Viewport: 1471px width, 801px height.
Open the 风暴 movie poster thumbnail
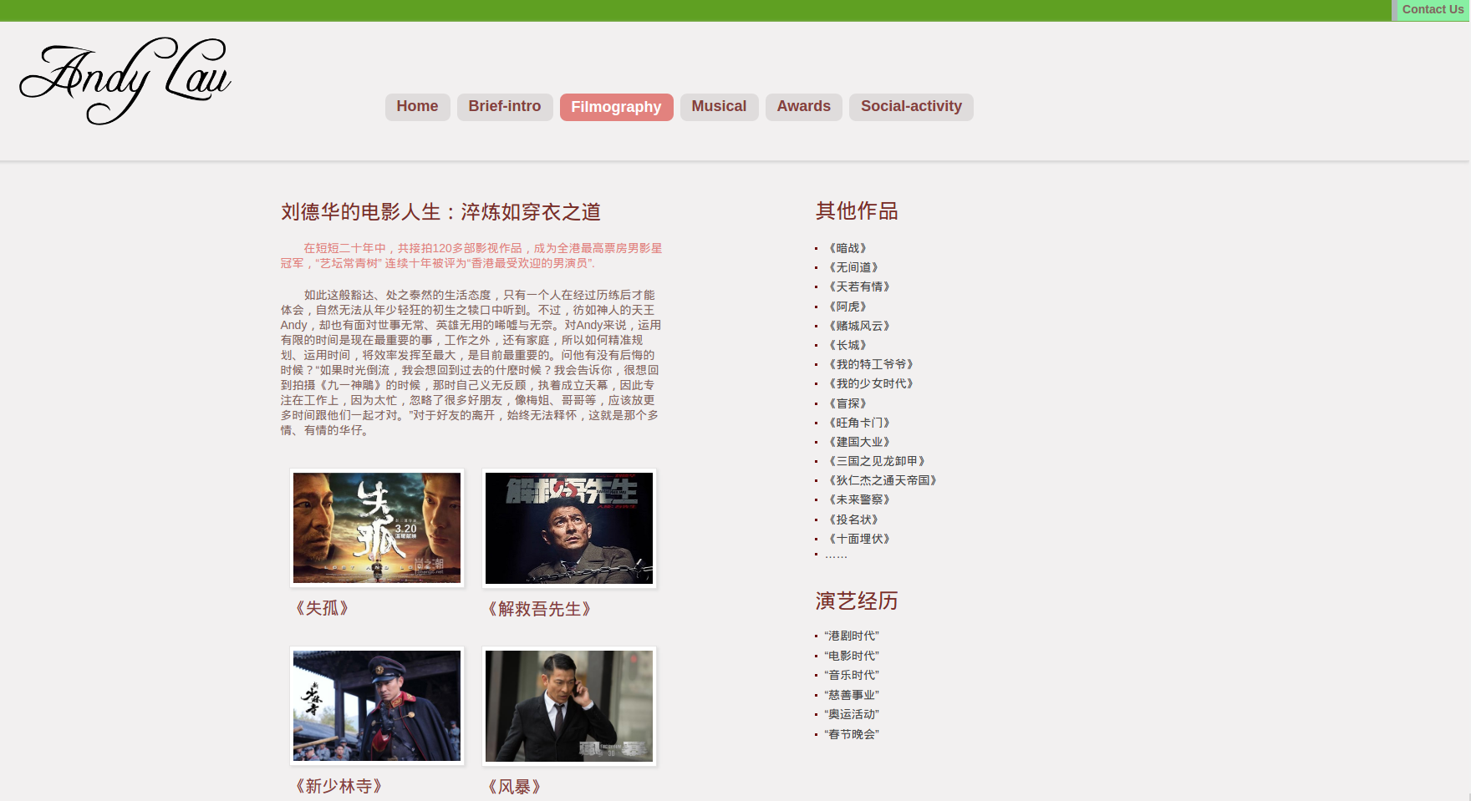569,707
